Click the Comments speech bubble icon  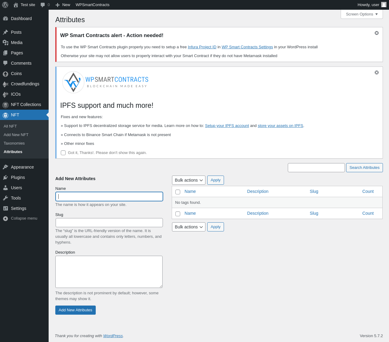pyautogui.click(x=5, y=63)
